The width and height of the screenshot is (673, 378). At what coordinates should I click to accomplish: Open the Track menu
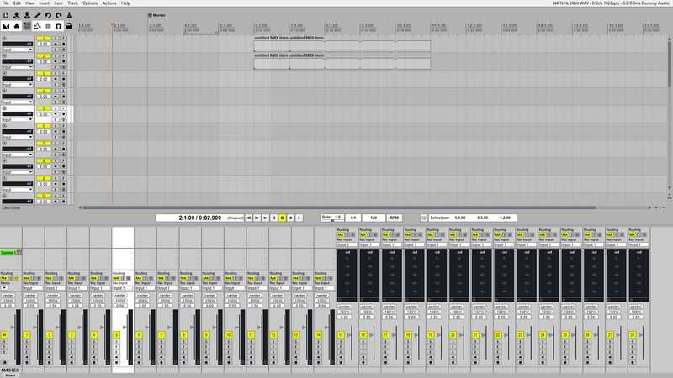click(x=72, y=3)
